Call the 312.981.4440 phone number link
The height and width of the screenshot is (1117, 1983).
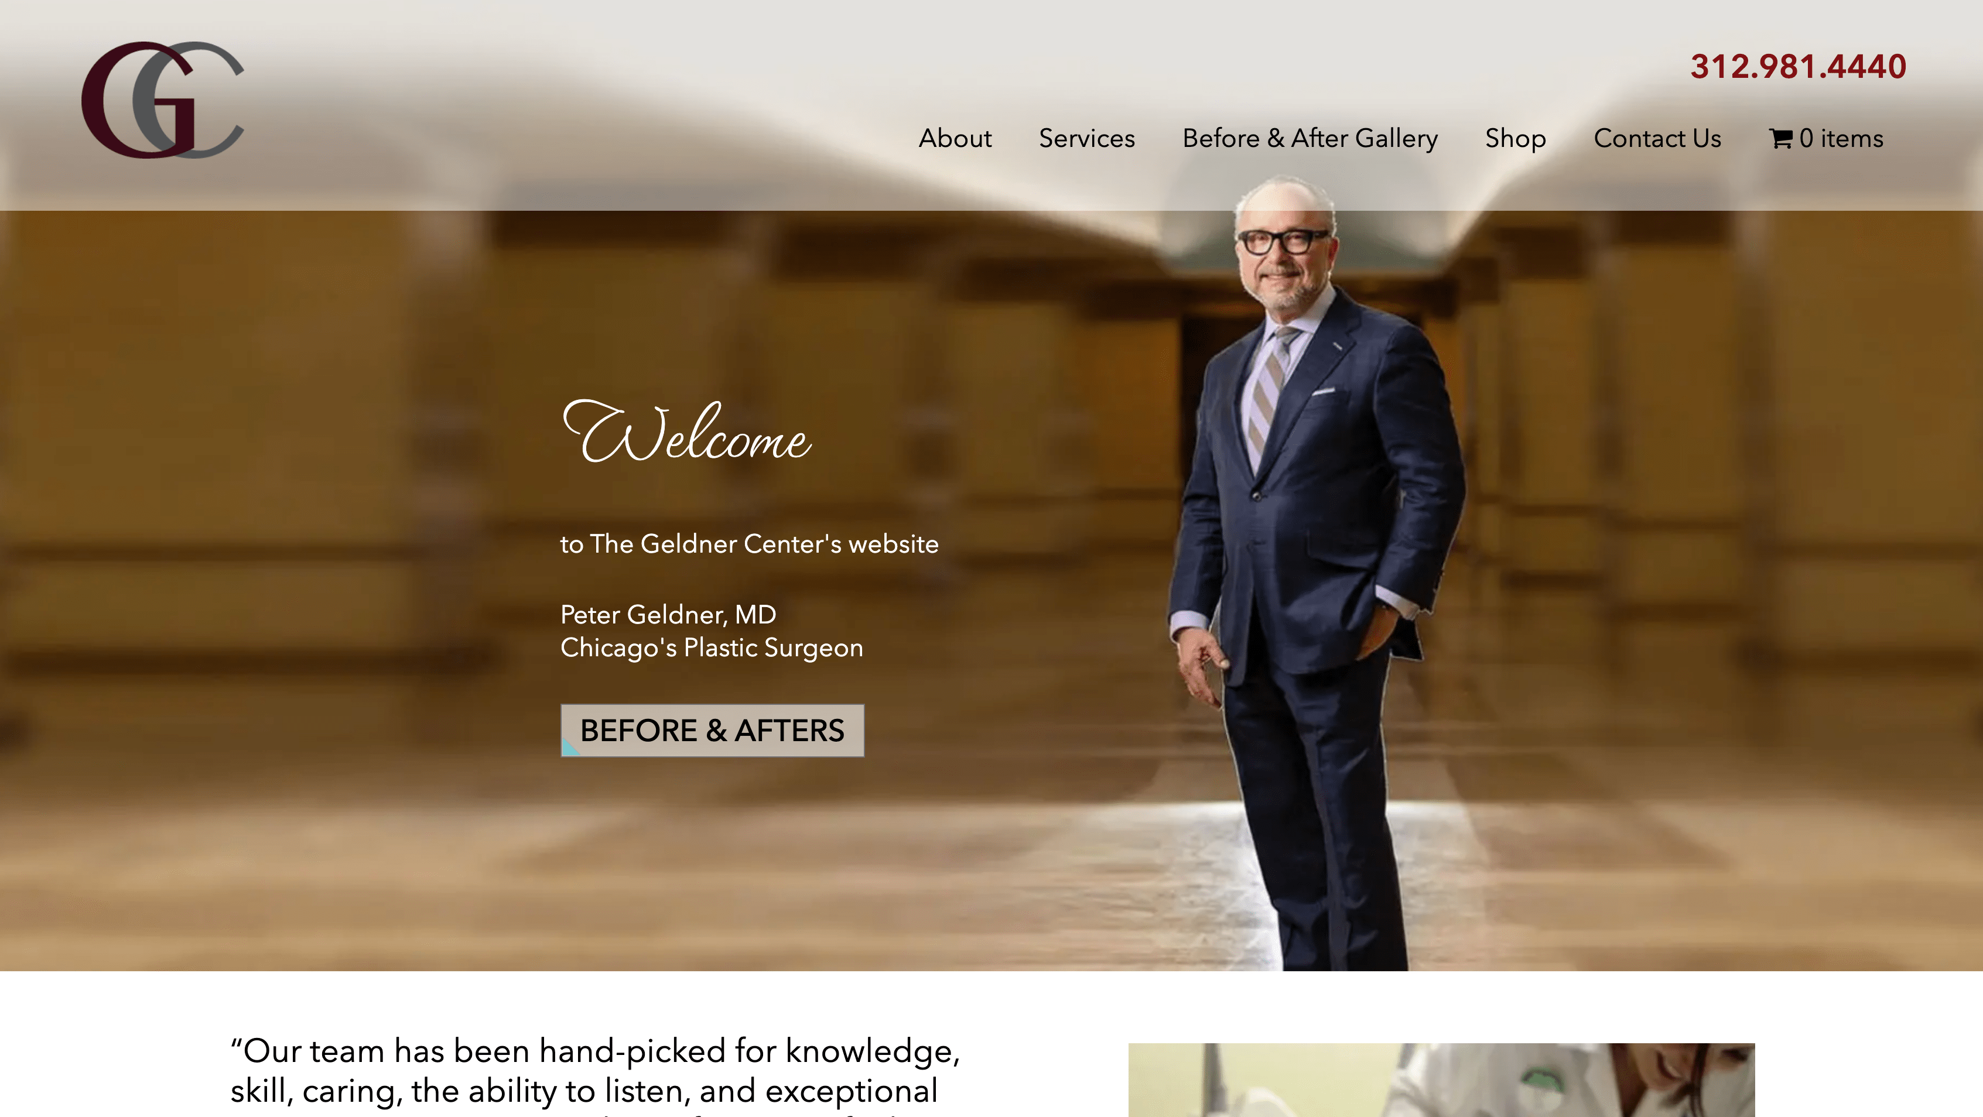[x=1799, y=66]
